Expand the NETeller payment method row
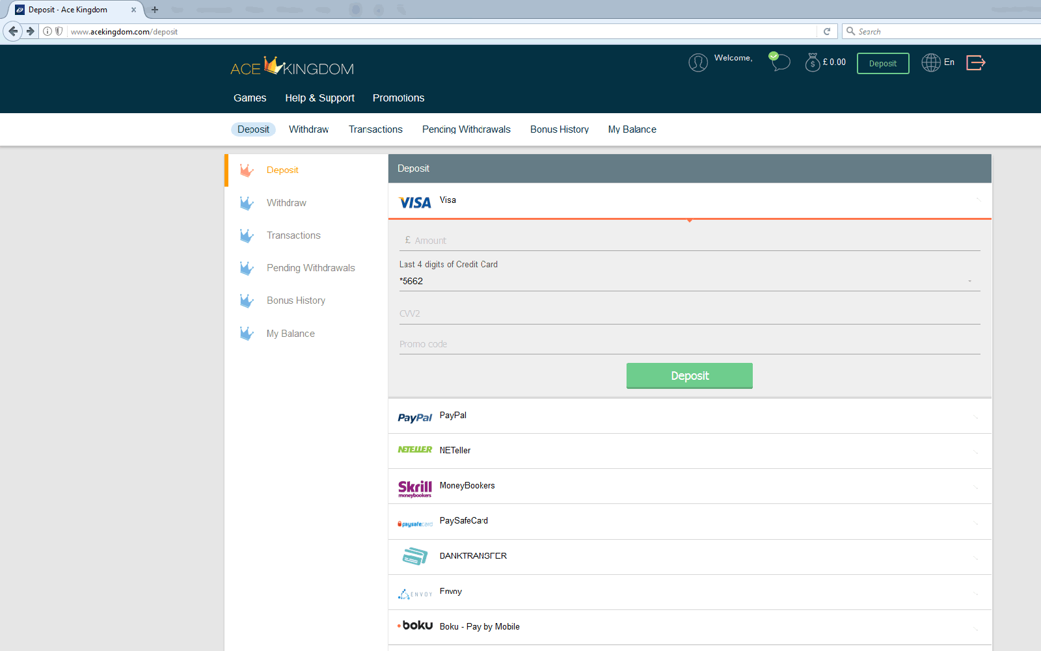 point(690,451)
